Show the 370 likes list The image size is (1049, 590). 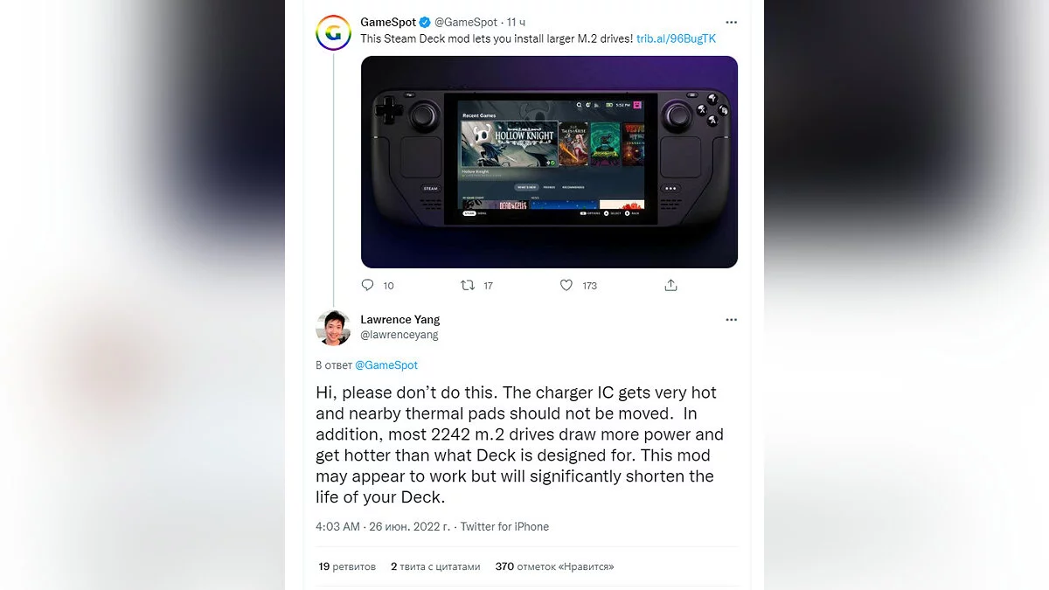(x=554, y=566)
